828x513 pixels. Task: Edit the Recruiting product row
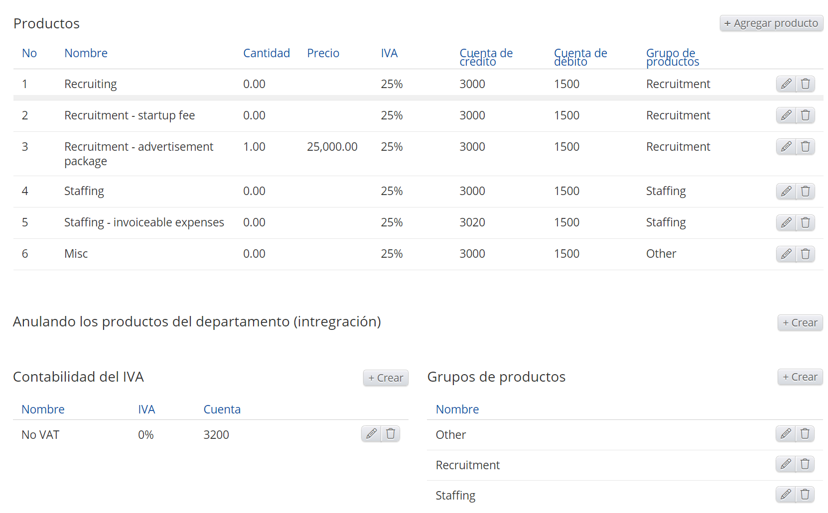click(786, 84)
